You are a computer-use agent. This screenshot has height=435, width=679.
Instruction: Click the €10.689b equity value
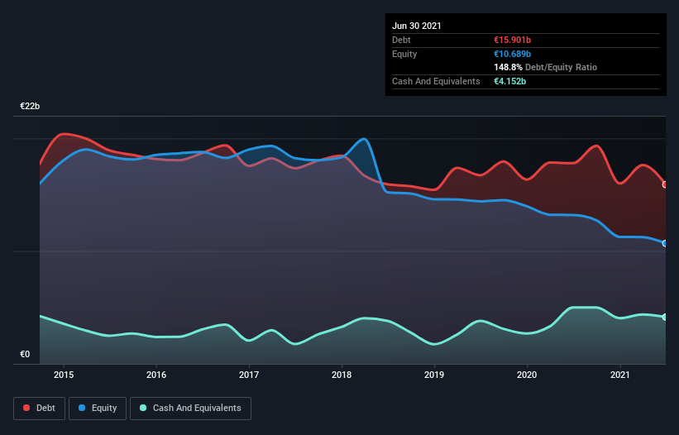[x=512, y=54]
